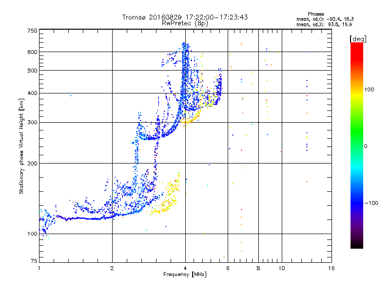Click the 'mean, sd,X: 93.5, 19.6' text
This screenshot has height=292, width=390.
tap(324, 24)
